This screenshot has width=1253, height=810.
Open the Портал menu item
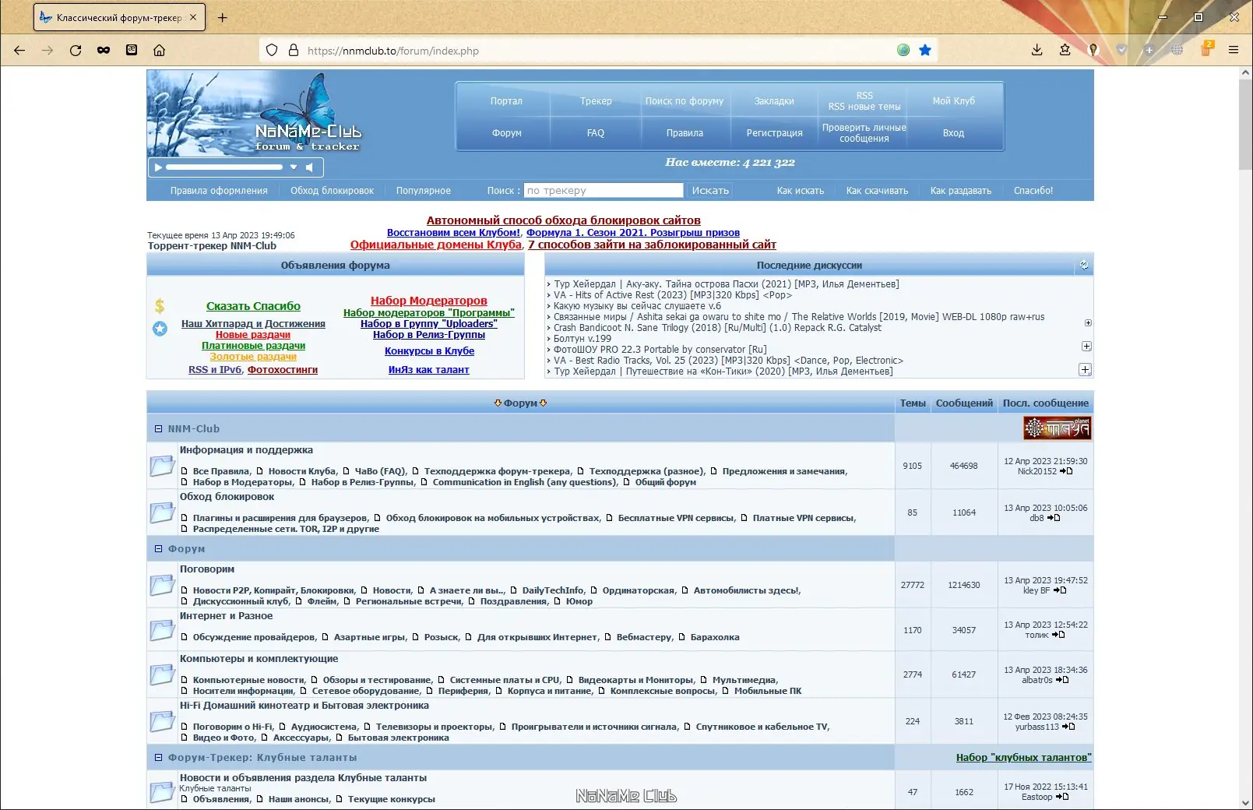point(506,101)
